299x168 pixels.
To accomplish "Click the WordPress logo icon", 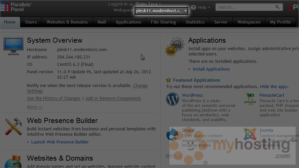I will (173, 99).
